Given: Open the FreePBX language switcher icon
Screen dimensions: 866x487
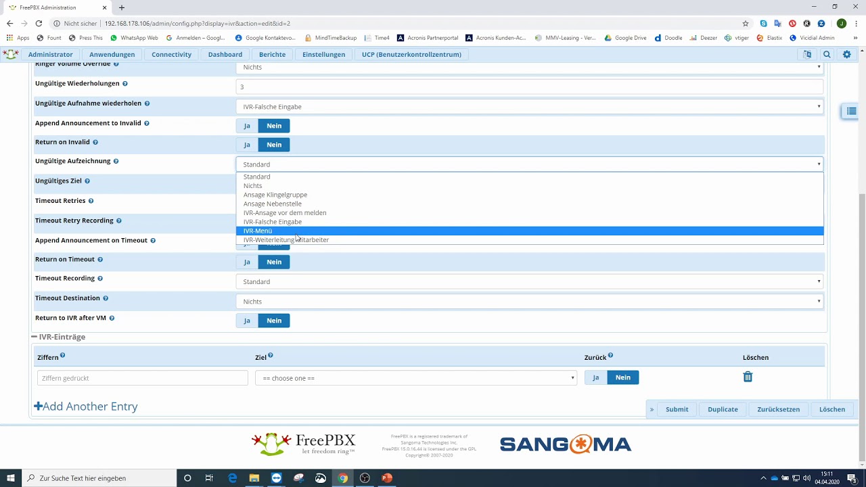Looking at the screenshot, I should (807, 54).
